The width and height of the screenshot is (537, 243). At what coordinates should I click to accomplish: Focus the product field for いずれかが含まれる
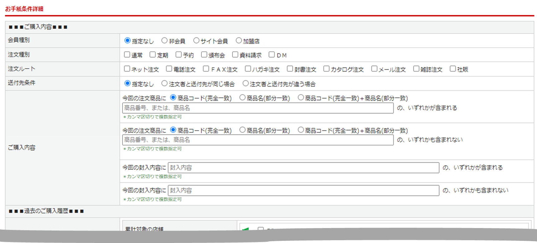coord(258,108)
